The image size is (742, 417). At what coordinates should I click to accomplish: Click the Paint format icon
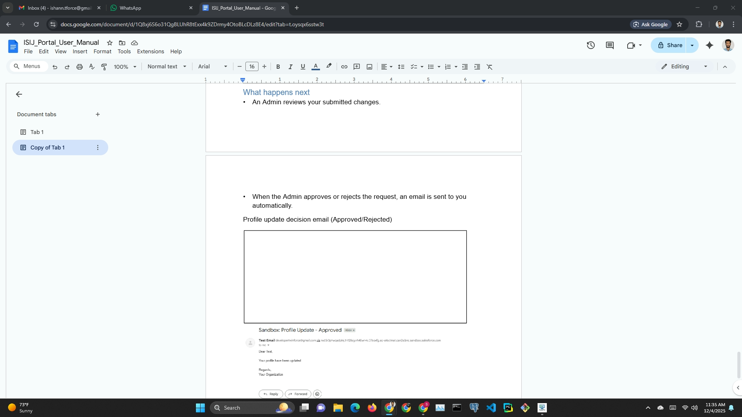[104, 67]
